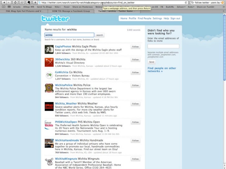226x169 pixels.
Task: Click the GoWichita avatar image
Action: tap(49, 75)
